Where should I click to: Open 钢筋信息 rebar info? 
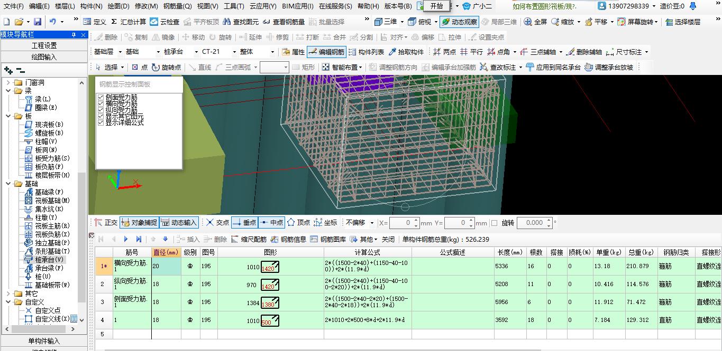pyautogui.click(x=288, y=239)
